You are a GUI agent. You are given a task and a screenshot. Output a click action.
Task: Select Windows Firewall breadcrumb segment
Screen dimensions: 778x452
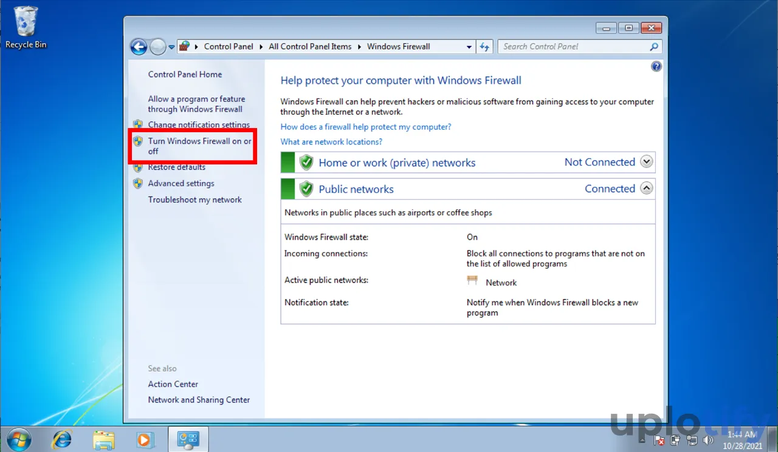point(398,47)
